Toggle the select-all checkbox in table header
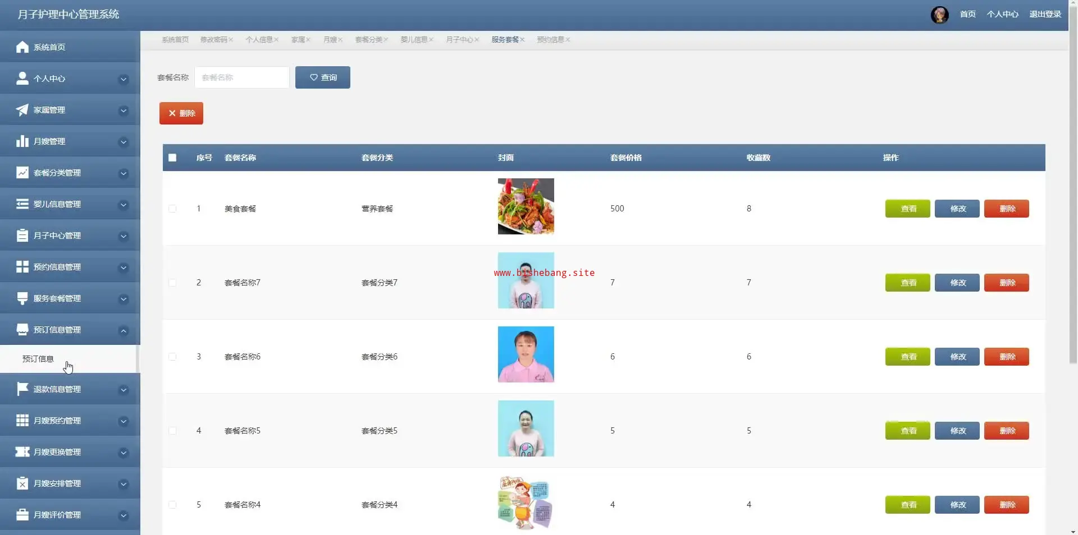Screen dimensions: 1078x535 pyautogui.click(x=172, y=158)
